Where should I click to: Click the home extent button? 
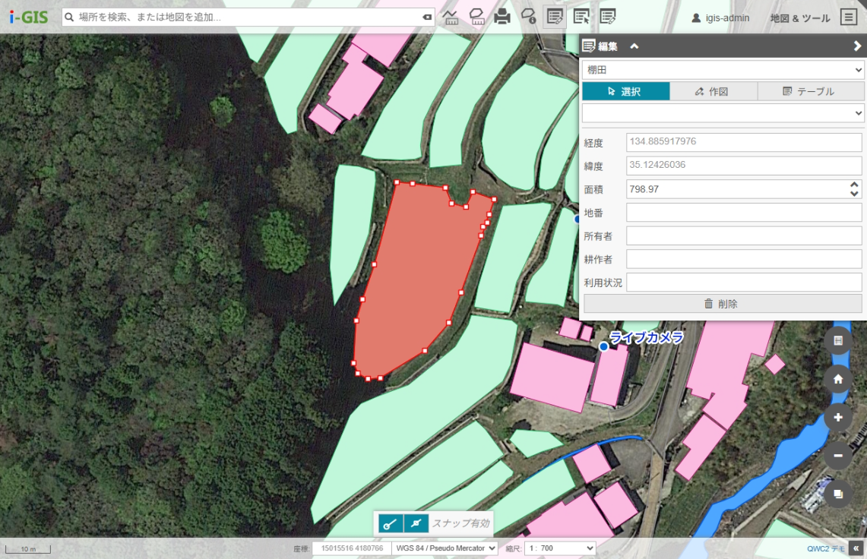(x=837, y=379)
